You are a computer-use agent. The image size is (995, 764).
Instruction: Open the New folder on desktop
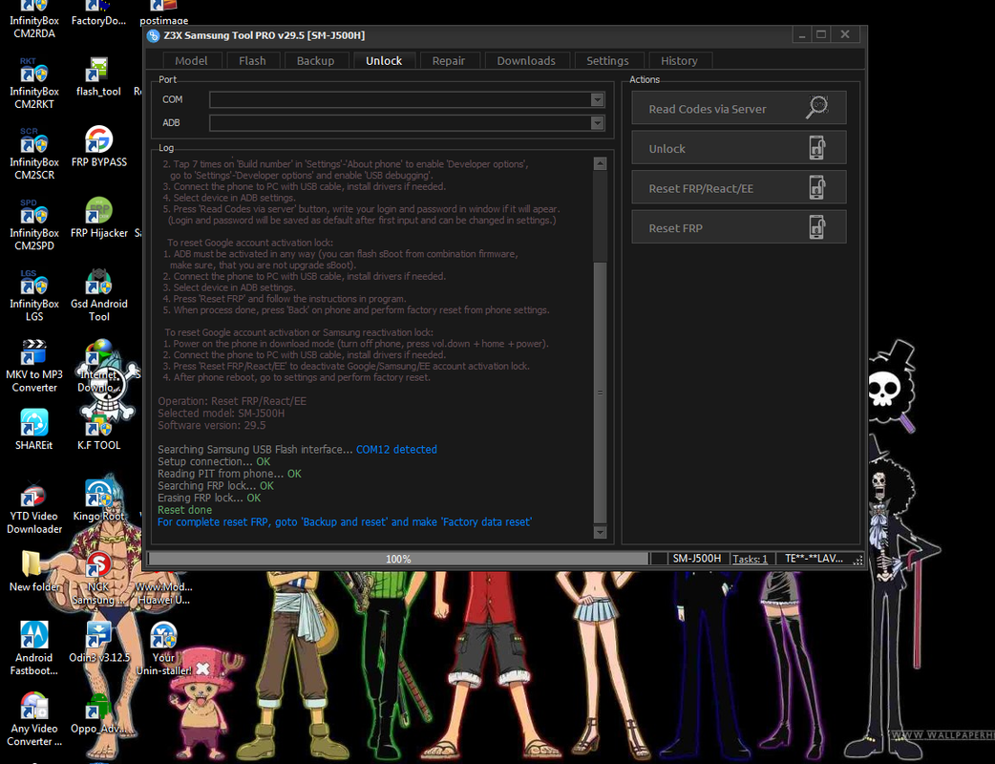point(34,571)
